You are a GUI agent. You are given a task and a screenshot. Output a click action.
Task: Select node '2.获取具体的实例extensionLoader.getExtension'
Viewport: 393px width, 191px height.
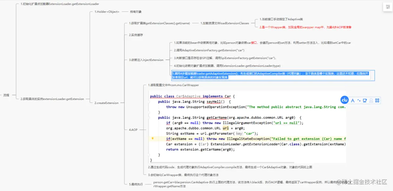52,99
